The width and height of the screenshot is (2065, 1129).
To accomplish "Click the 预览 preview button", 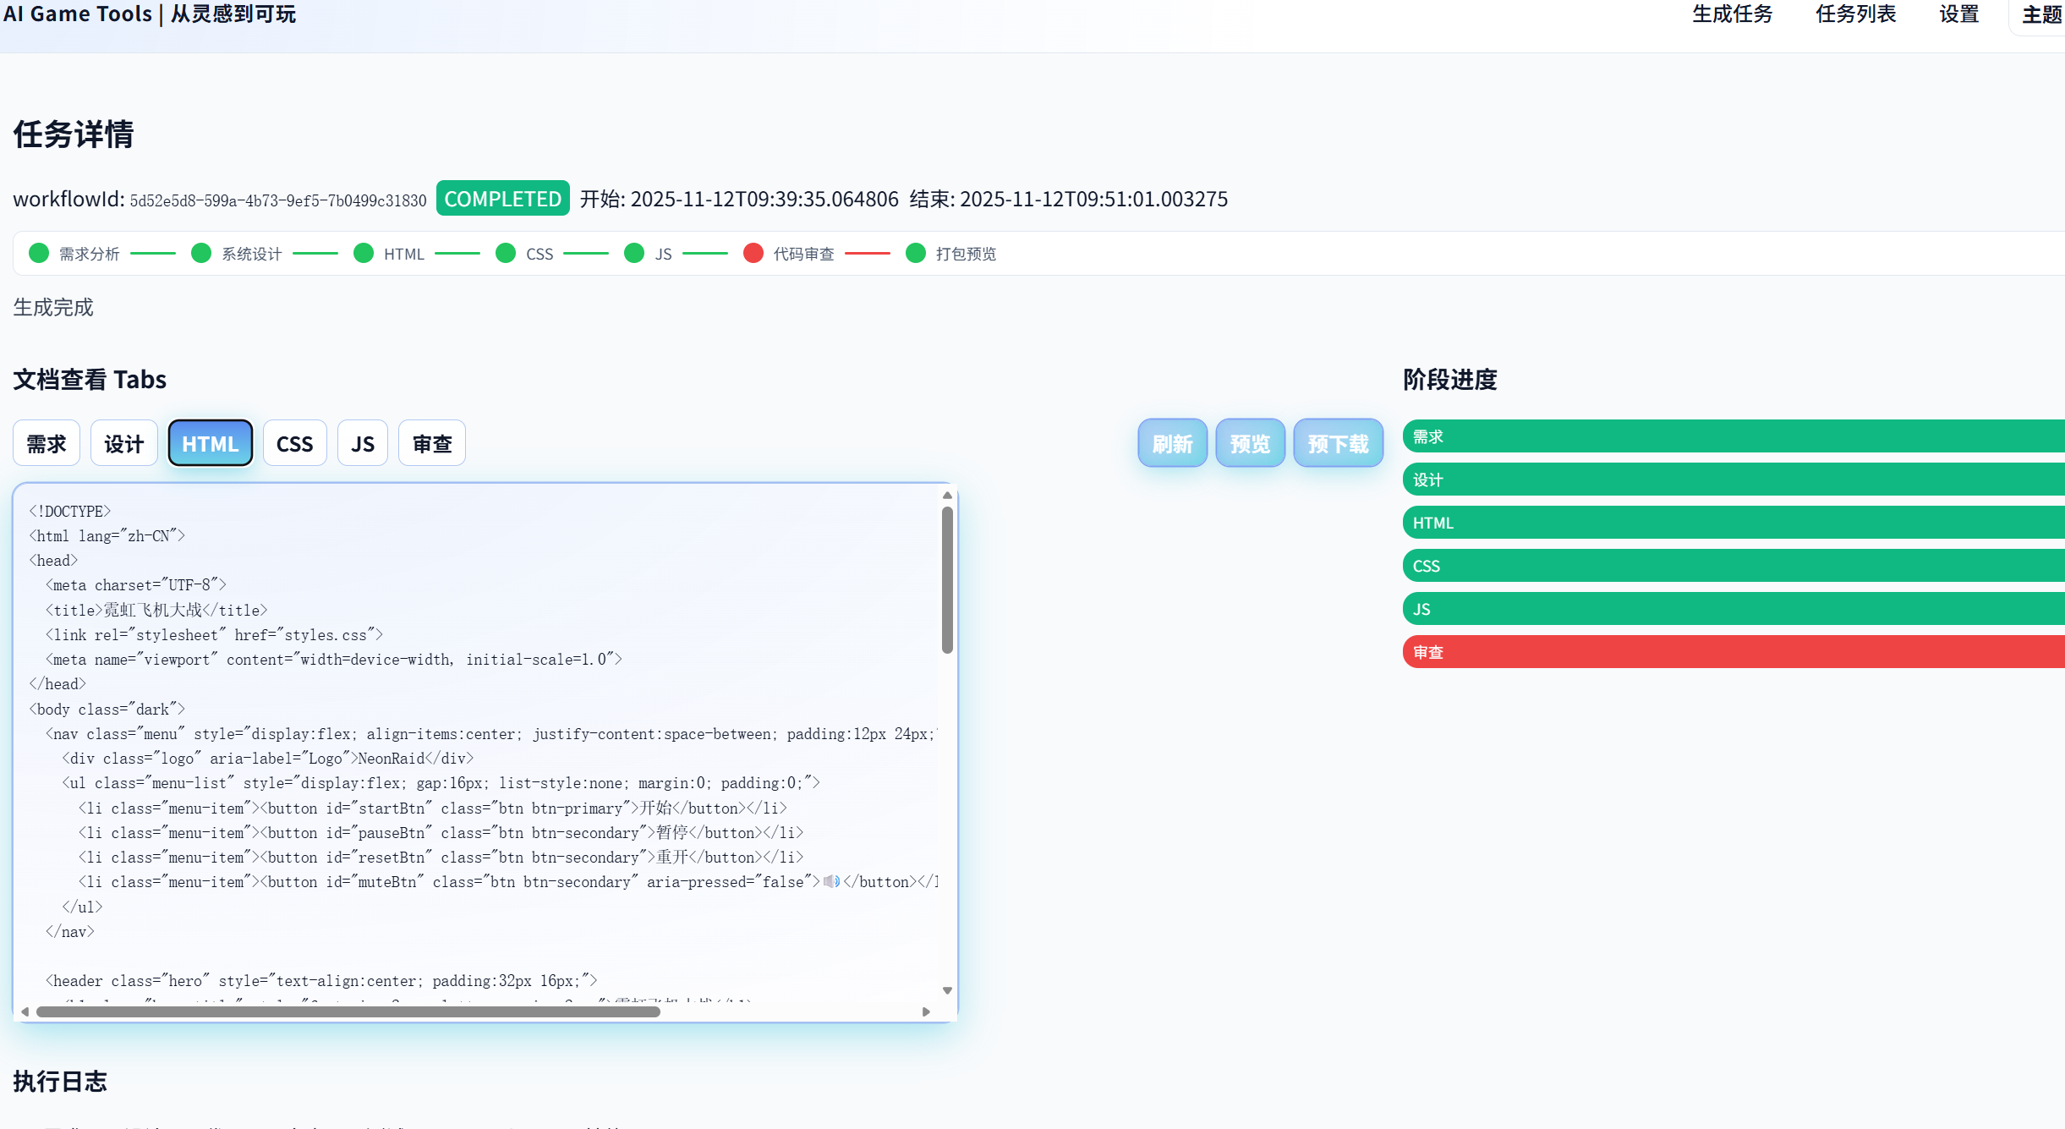I will tap(1250, 443).
